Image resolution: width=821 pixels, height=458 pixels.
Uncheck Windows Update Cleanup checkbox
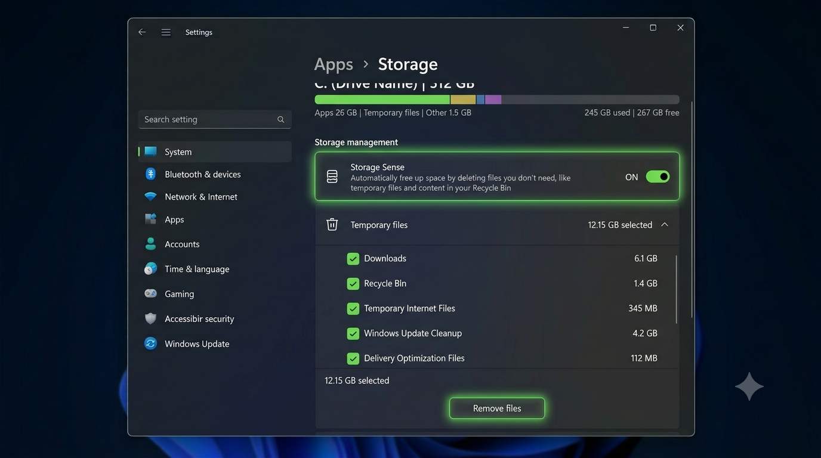353,334
